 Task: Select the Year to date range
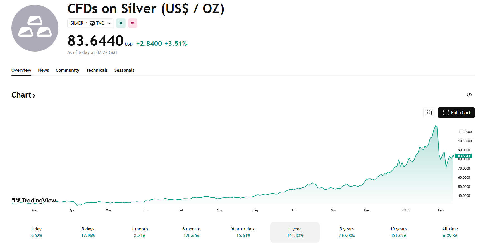click(x=243, y=232)
